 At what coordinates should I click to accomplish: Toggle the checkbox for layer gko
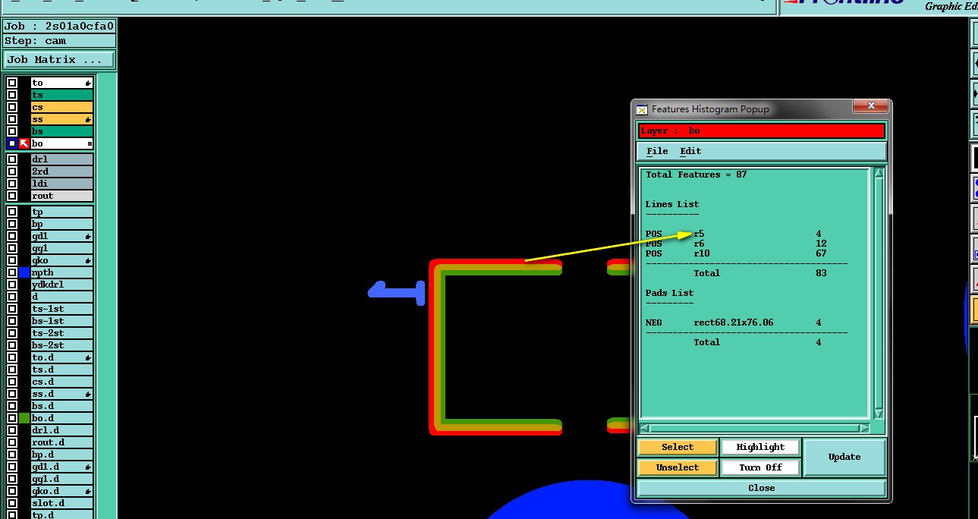12,260
